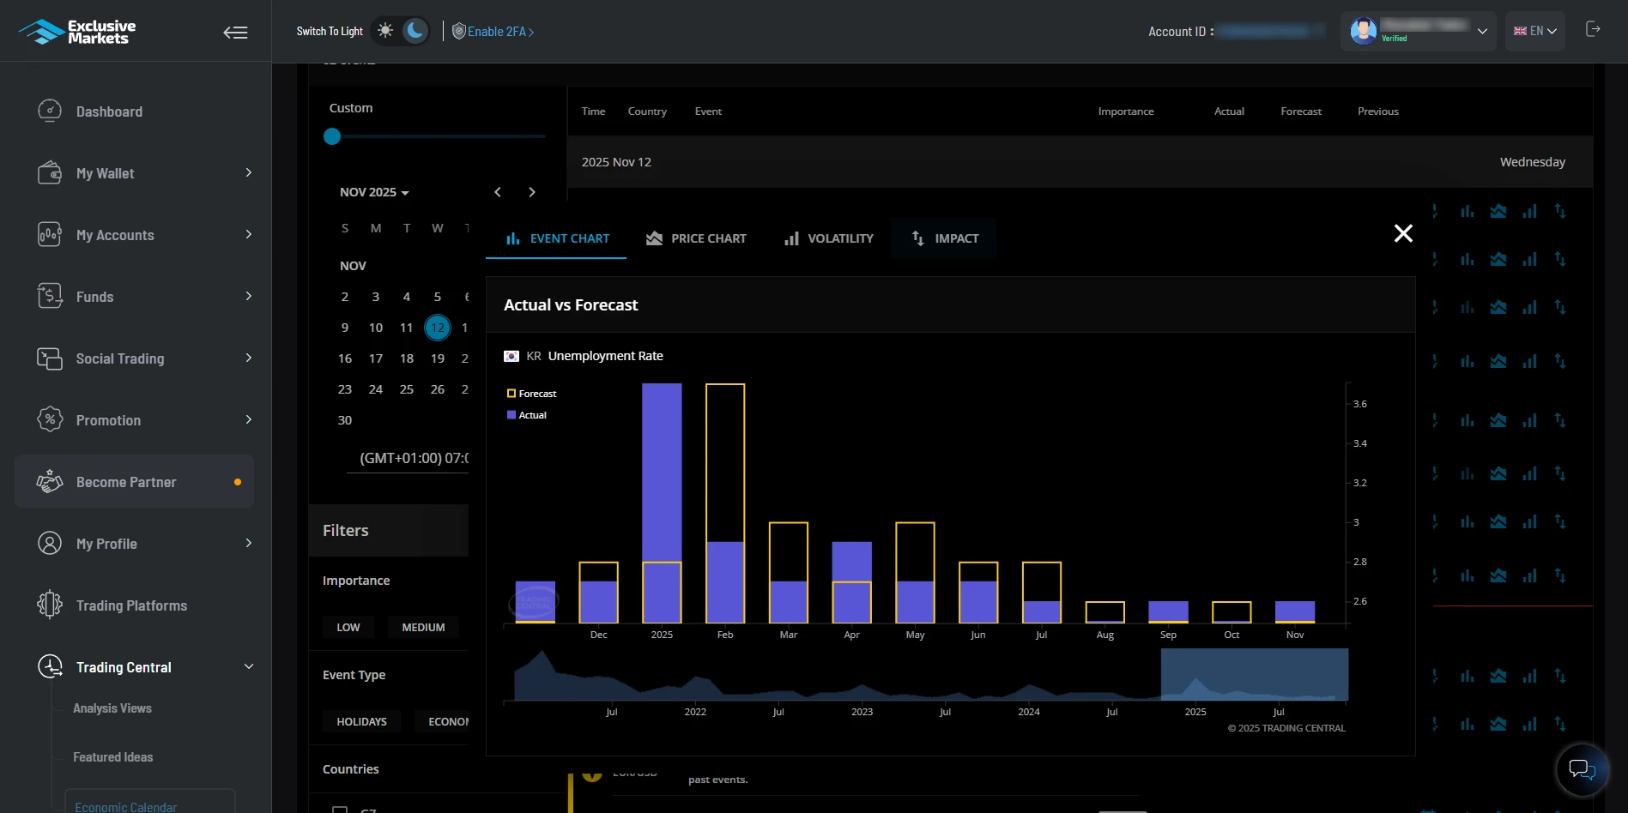Viewport: 1628px width, 813px height.
Task: Select the dark mode moon toggle
Action: point(415,31)
